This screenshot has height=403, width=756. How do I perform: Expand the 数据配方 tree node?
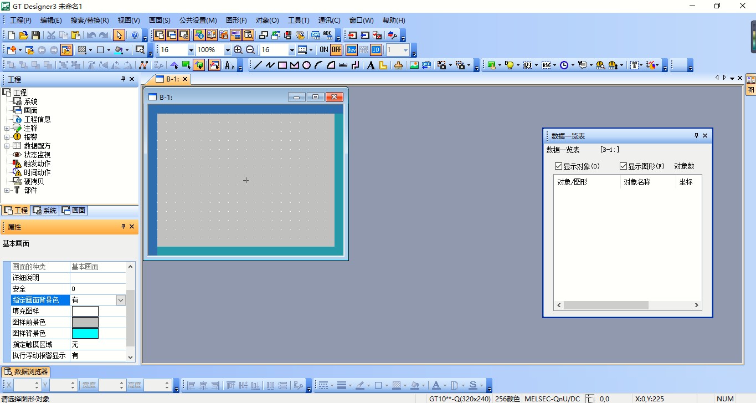click(7, 146)
